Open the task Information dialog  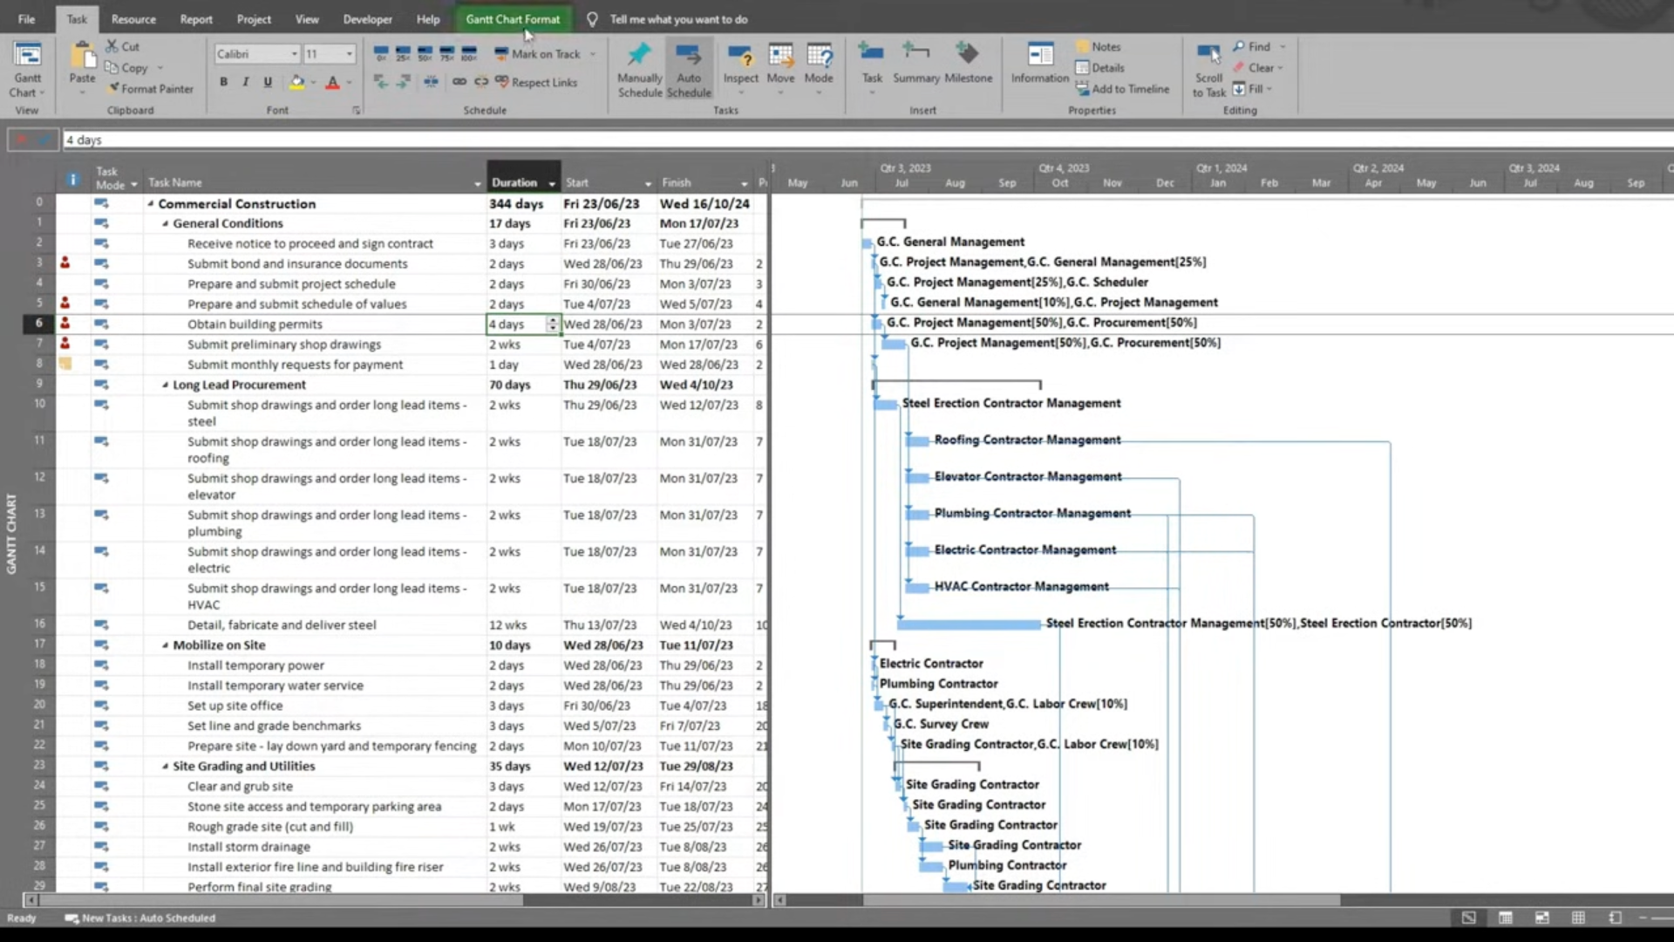pyautogui.click(x=1039, y=65)
